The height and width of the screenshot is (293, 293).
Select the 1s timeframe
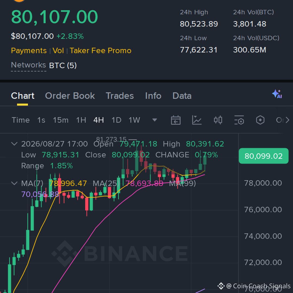(x=41, y=120)
